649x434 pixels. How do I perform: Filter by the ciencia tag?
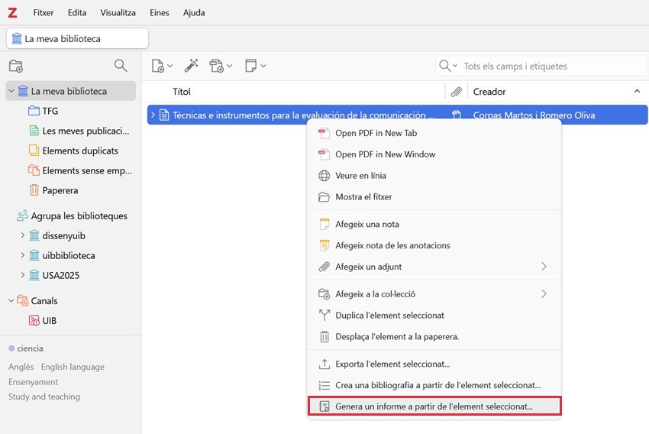[x=26, y=348]
